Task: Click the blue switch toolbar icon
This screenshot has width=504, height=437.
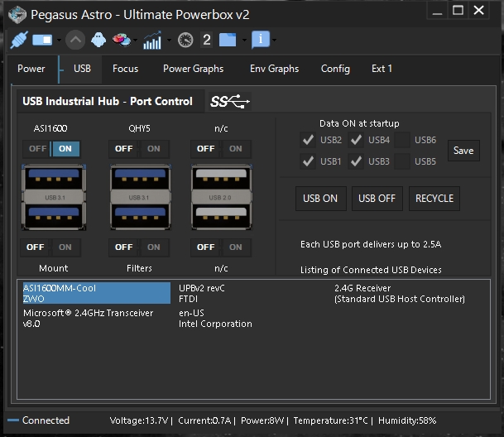Action: tap(42, 40)
